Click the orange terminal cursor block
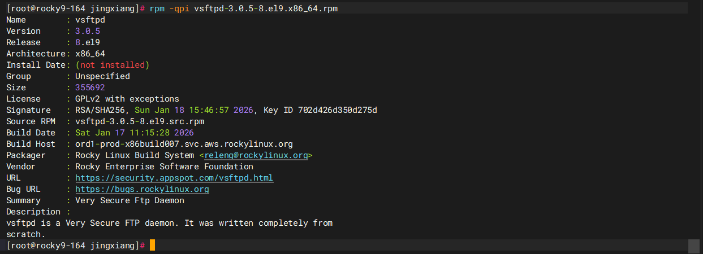703x254 pixels. tap(152, 246)
